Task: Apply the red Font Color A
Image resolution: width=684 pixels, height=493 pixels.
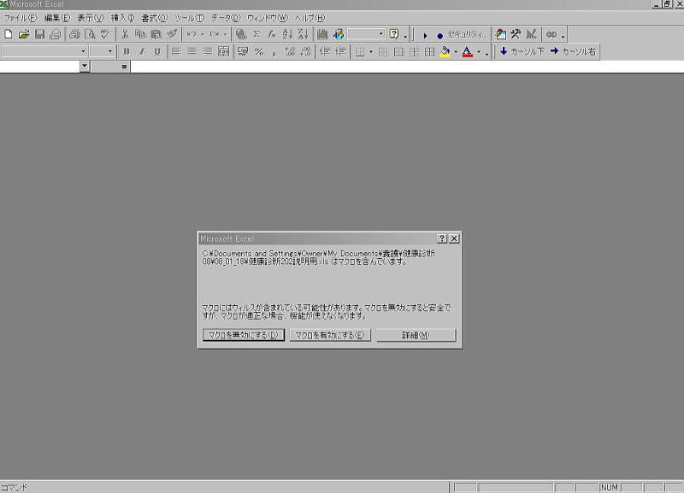Action: point(467,51)
